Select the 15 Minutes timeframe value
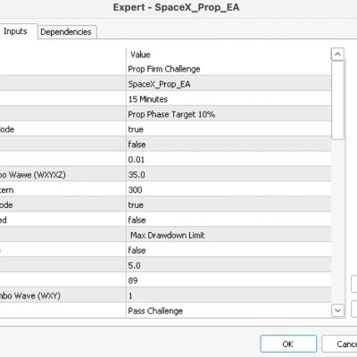 [228, 99]
